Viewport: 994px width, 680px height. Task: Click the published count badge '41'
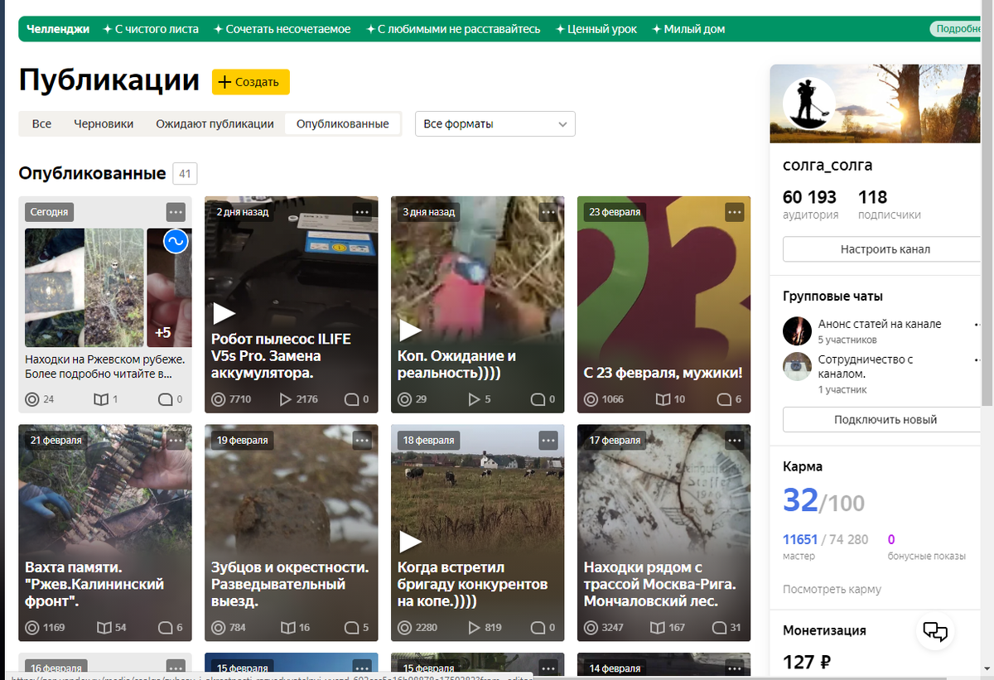click(x=185, y=174)
